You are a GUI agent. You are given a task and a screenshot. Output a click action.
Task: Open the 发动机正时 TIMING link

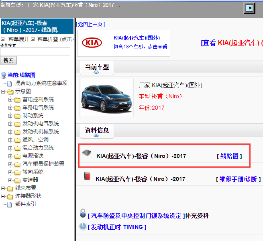117,227
